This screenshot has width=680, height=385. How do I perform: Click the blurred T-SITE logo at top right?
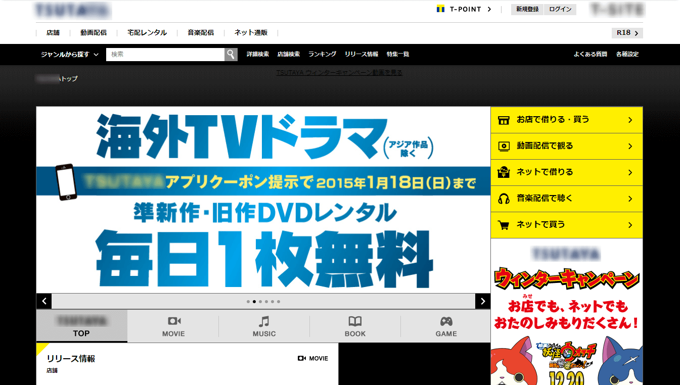pos(617,10)
